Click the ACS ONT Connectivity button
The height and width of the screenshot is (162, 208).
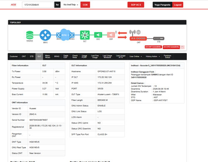click(153, 47)
